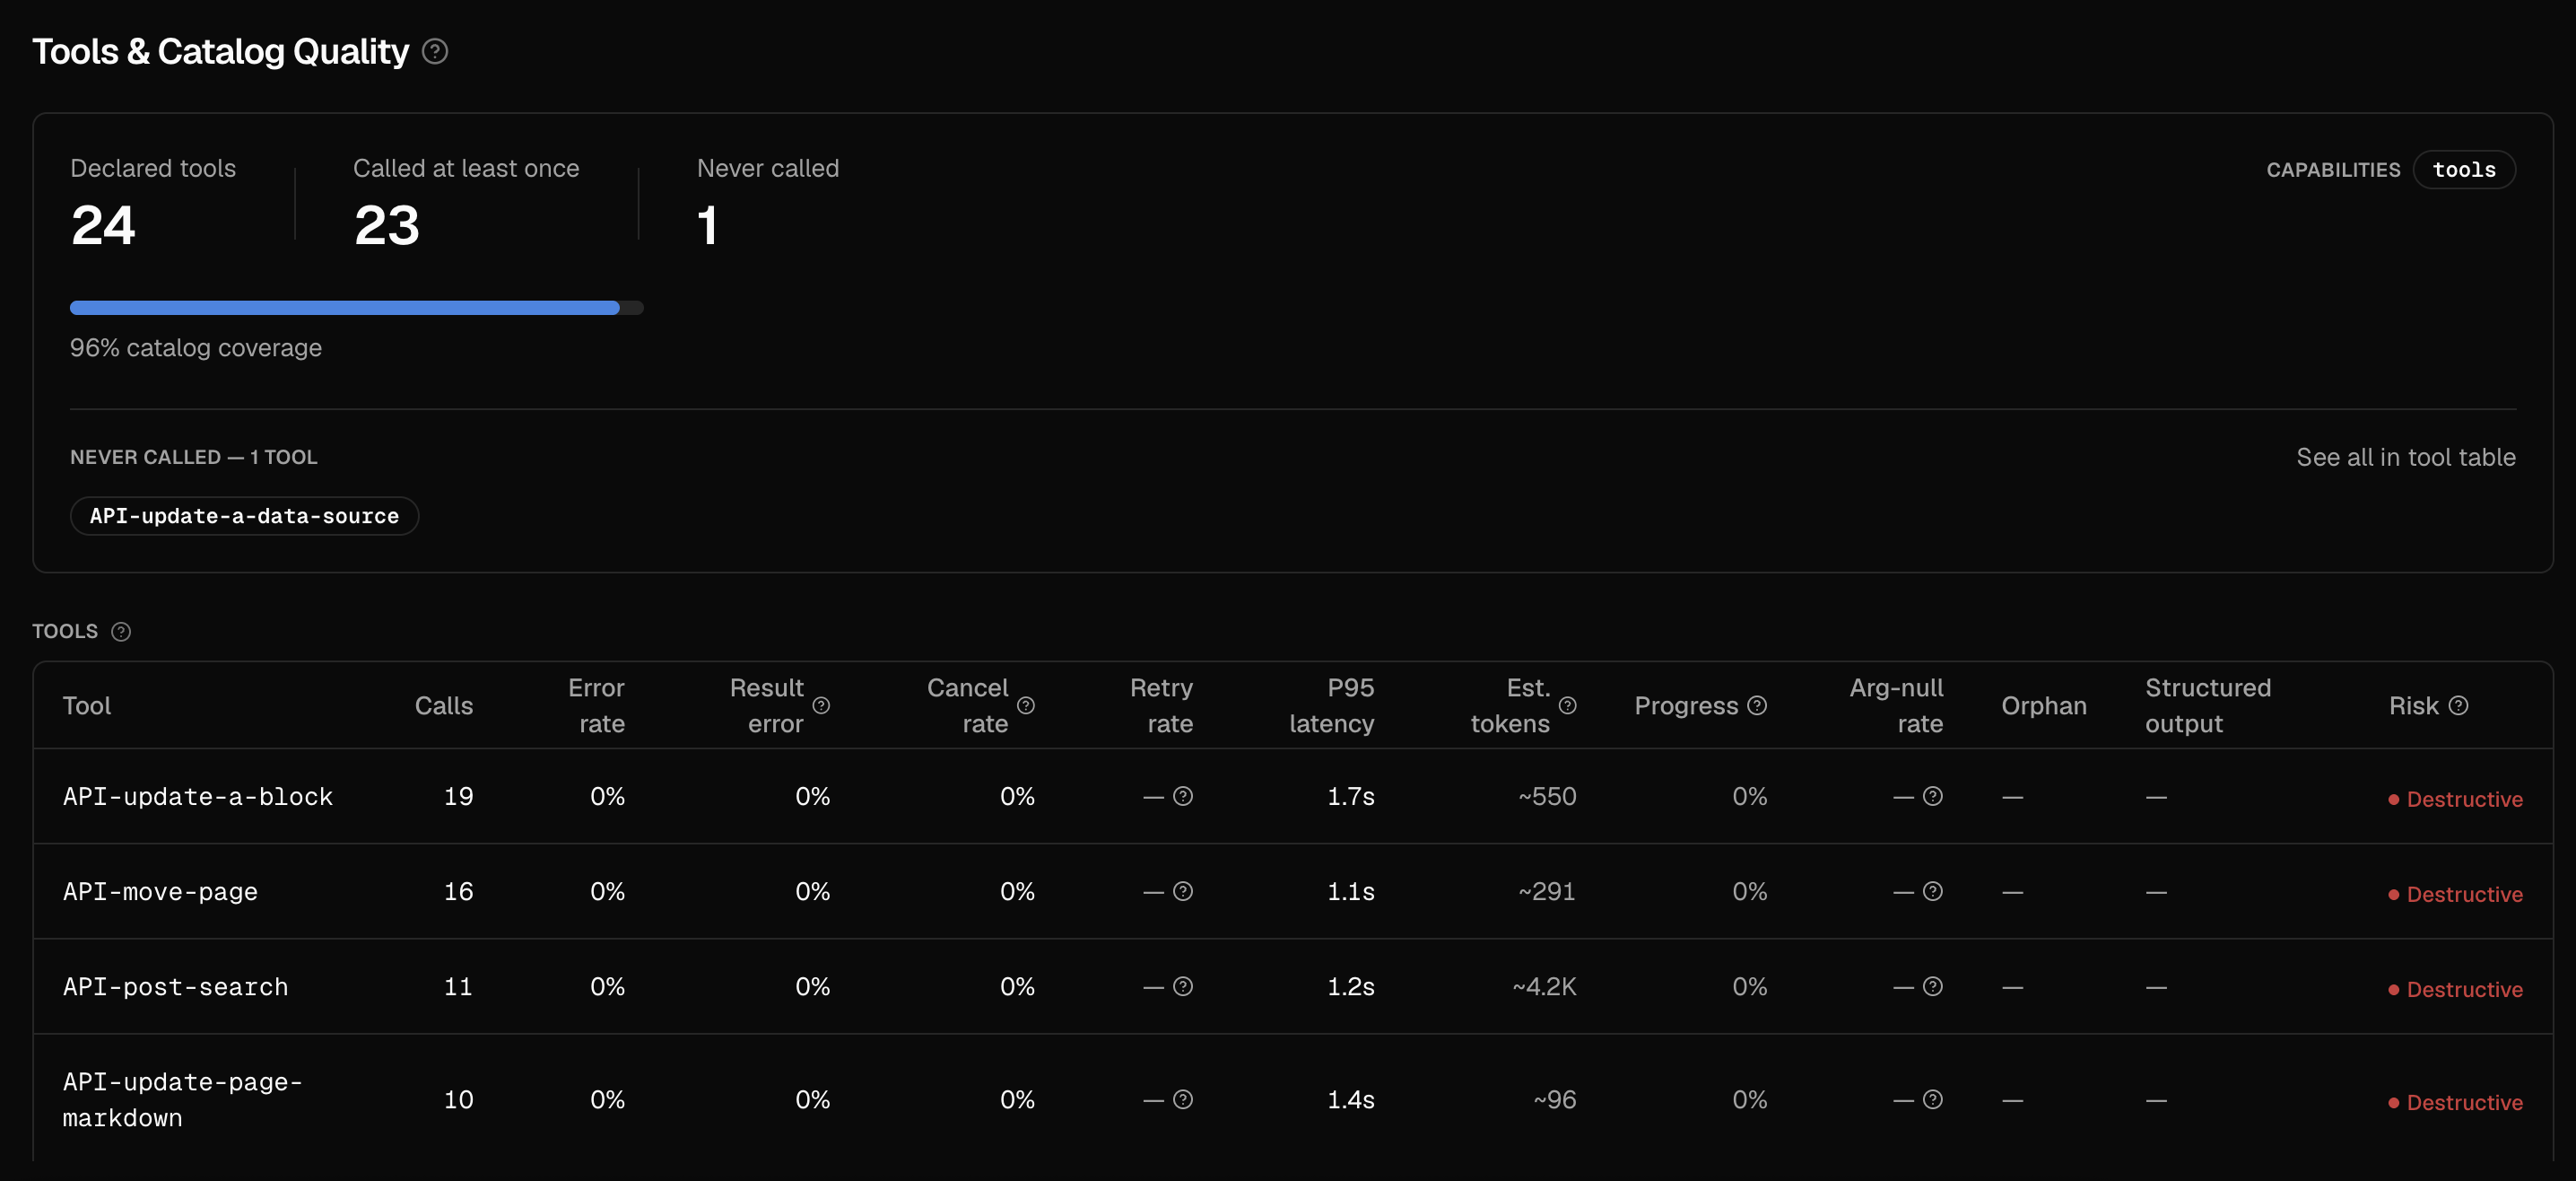Click the calls value 16
Image resolution: width=2576 pixels, height=1181 pixels.
pyautogui.click(x=459, y=892)
